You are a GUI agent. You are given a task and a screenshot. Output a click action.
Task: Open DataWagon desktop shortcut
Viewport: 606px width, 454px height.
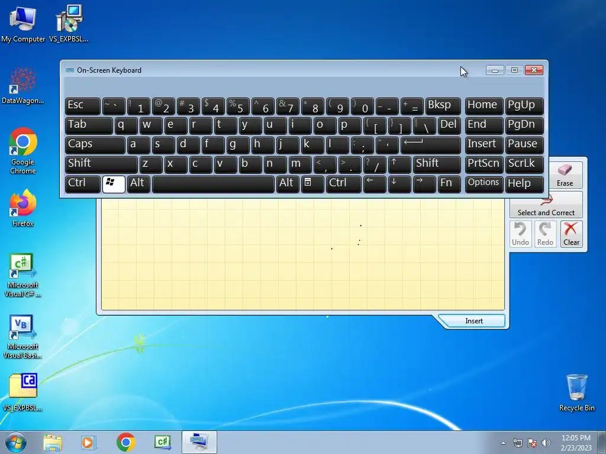23,86
